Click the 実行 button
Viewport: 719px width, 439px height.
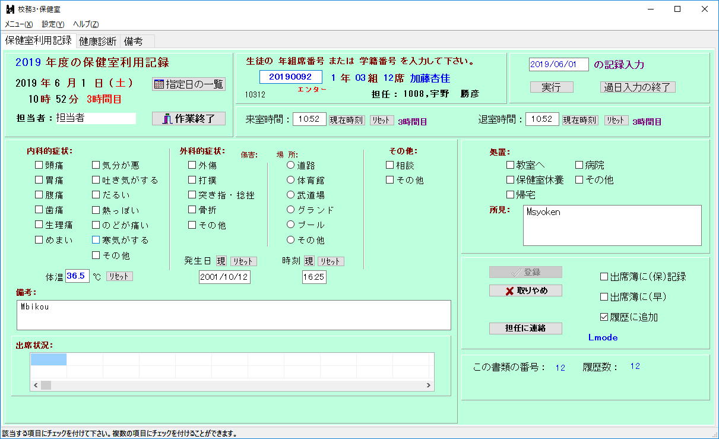[x=552, y=87]
